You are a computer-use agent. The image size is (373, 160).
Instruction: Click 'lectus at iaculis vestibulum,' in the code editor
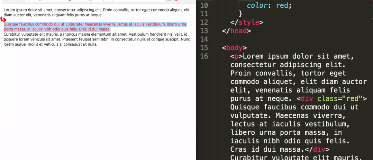[x=290, y=124]
